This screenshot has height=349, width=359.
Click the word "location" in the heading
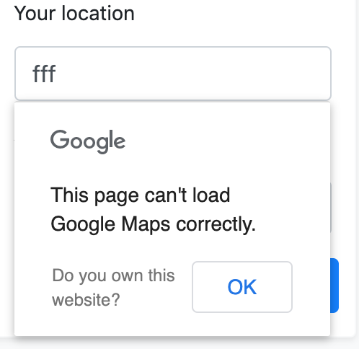[x=98, y=13]
